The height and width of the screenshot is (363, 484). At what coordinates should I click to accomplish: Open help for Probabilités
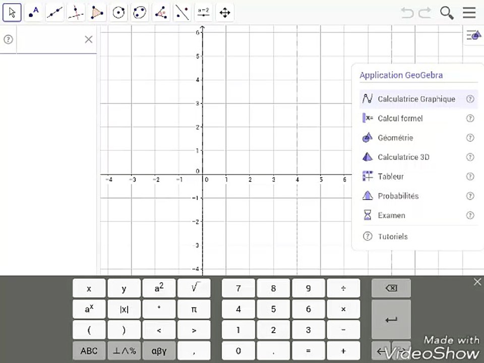[x=470, y=196]
